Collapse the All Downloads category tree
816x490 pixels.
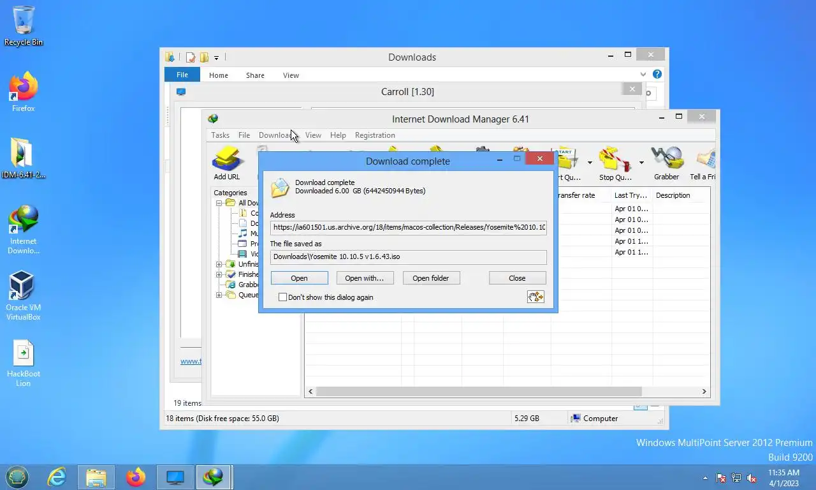(x=219, y=203)
